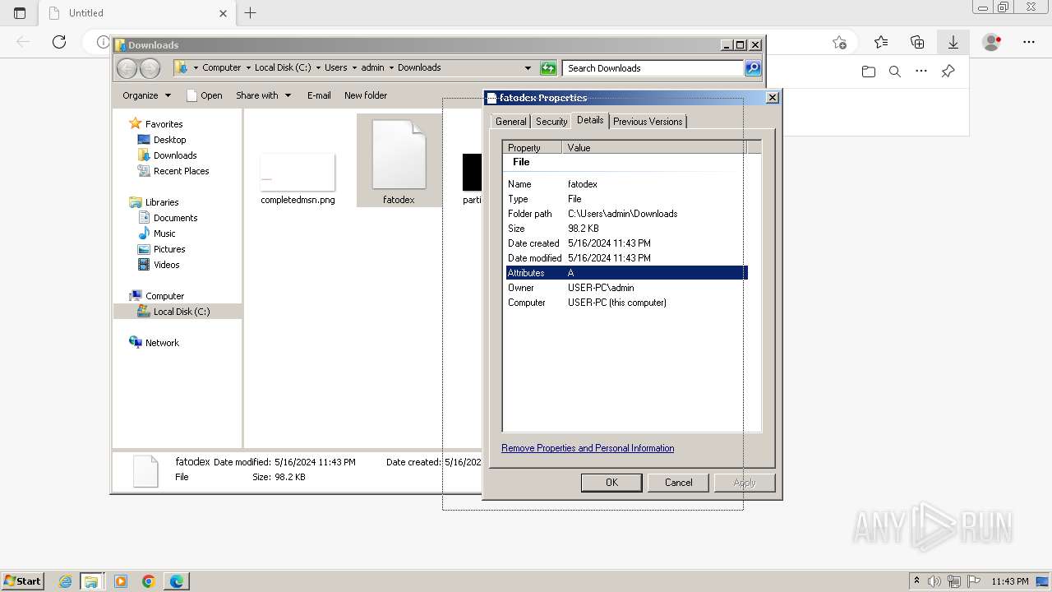Click the search icon in Edge downloads panel
The height and width of the screenshot is (592, 1052).
coord(895,72)
